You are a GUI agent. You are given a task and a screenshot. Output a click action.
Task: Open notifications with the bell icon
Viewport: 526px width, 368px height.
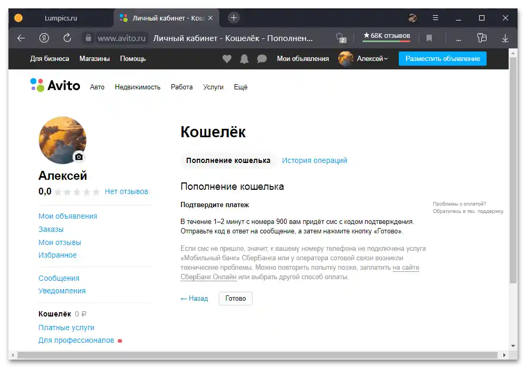tap(244, 59)
